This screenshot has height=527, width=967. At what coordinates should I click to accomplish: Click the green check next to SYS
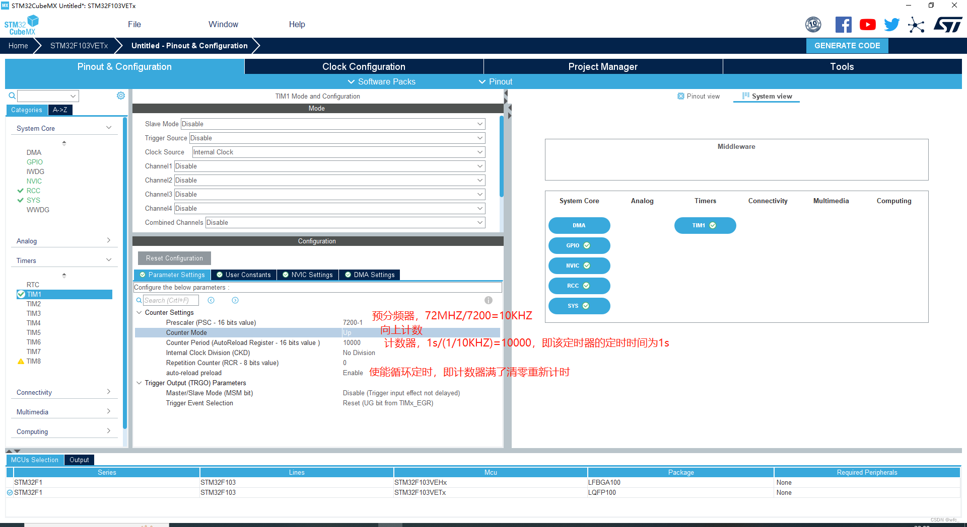tap(21, 200)
